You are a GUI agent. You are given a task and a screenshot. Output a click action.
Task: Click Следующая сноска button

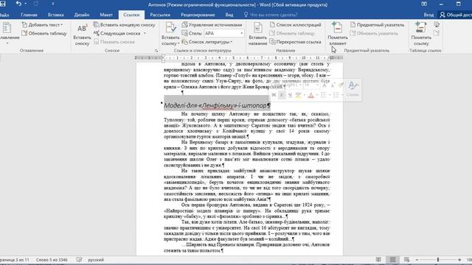point(117,33)
